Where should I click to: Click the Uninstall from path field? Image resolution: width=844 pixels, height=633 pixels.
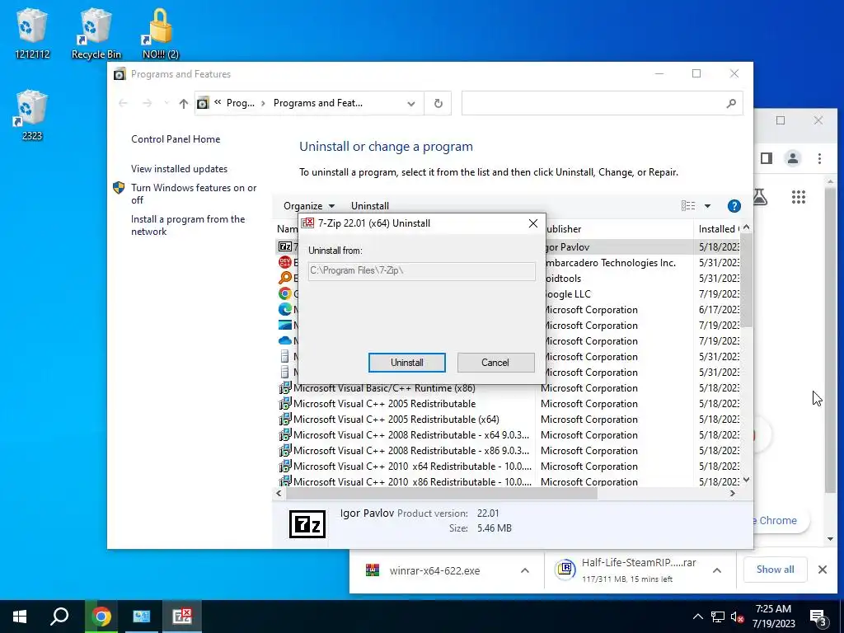pos(421,270)
